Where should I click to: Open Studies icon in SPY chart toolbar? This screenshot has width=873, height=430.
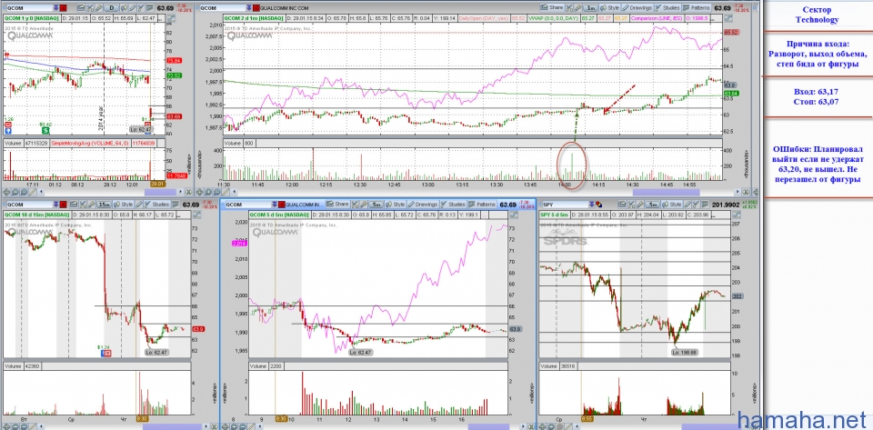tap(696, 205)
